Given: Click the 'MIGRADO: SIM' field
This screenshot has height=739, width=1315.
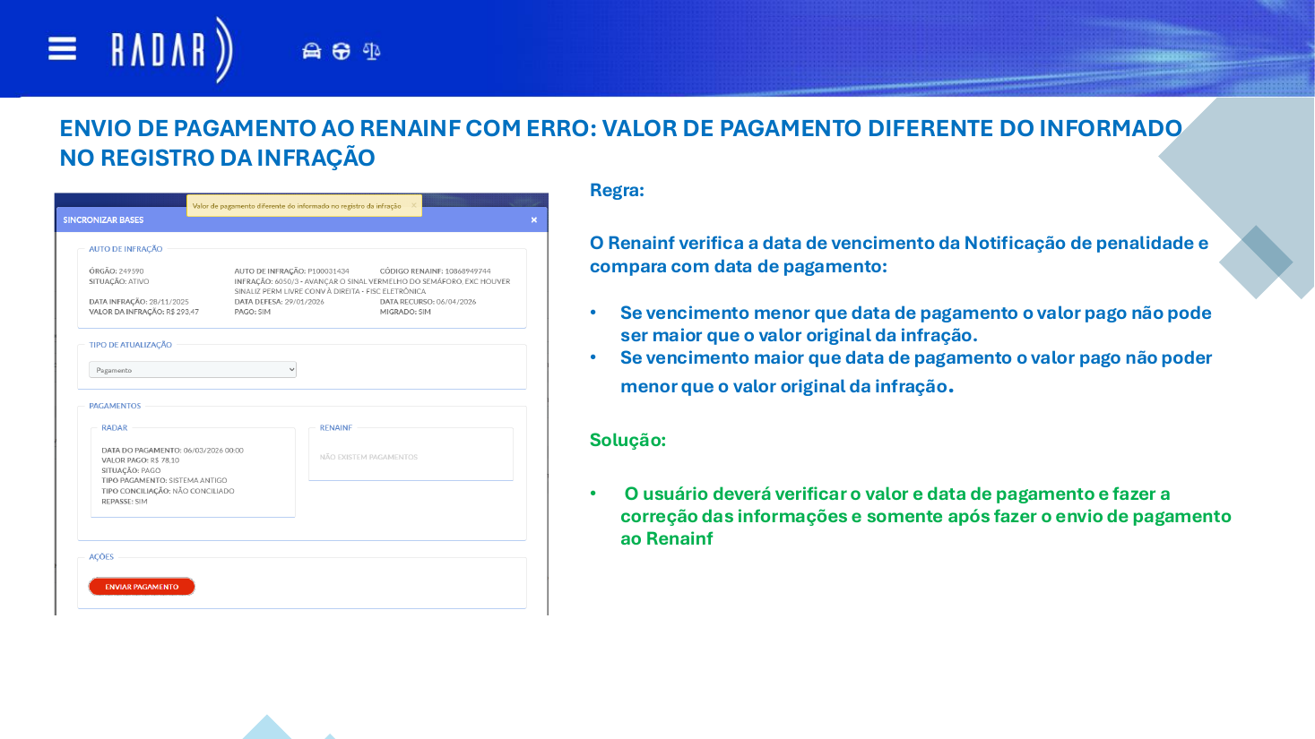Looking at the screenshot, I should point(405,312).
